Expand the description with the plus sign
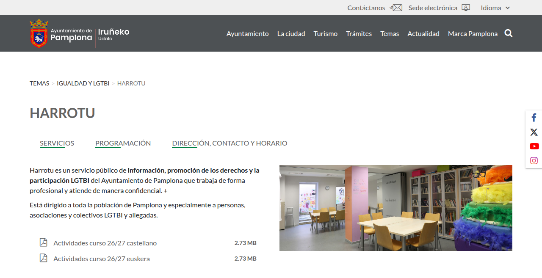542x278 pixels. 166,191
